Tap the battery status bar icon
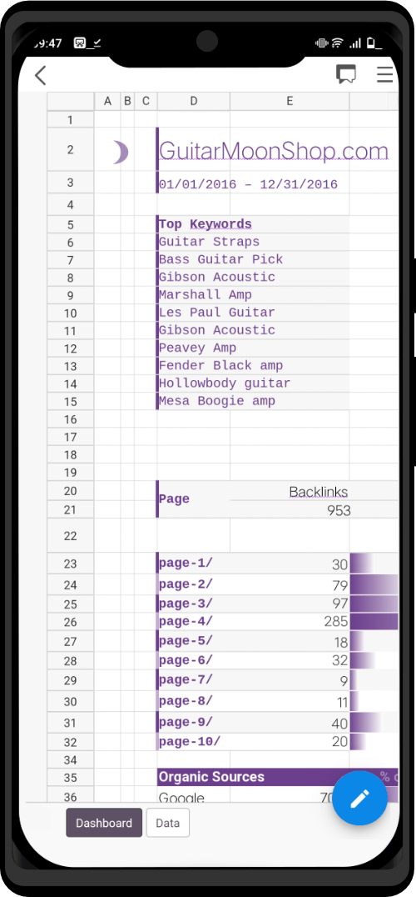Viewport: 416px width, 897px height. click(374, 43)
